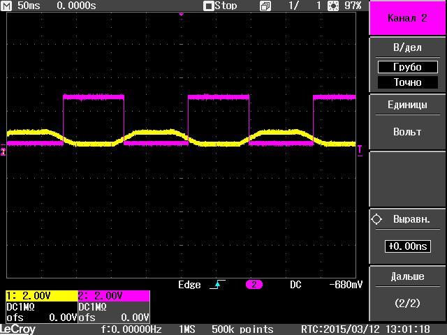Click the trigger position marker at top of grid
Screen dimensions: 447x335
pyautogui.click(x=181, y=14)
